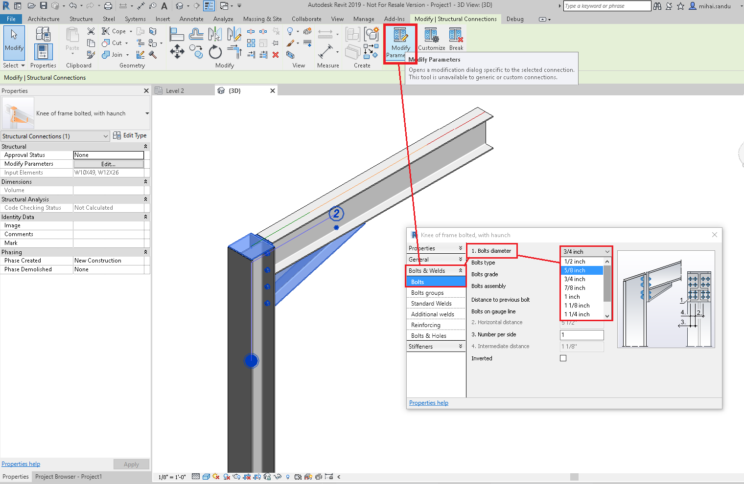Click the Edit Type button
Image resolution: width=744 pixels, height=484 pixels.
[x=130, y=135]
